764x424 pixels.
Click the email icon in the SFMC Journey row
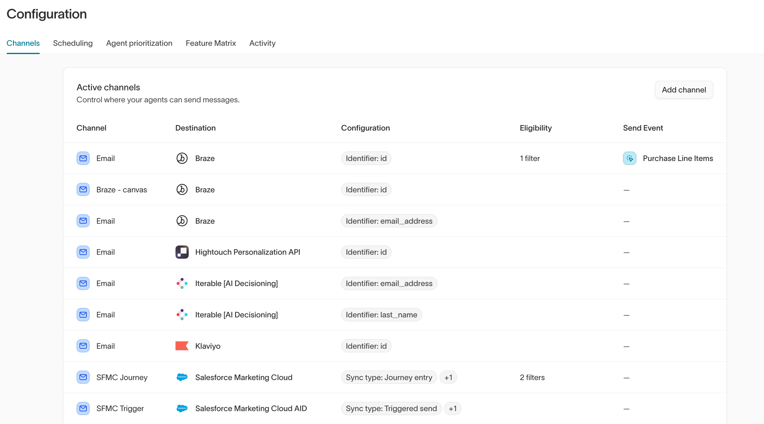[x=83, y=377]
